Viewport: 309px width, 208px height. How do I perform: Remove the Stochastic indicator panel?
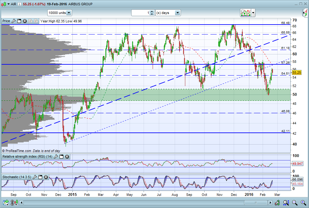click(x=46, y=177)
